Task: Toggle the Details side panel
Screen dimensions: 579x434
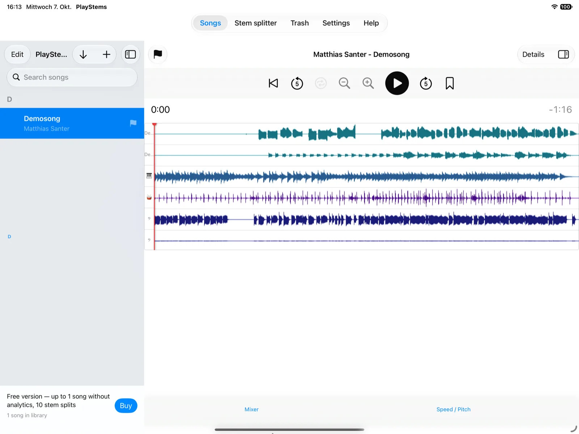Action: coord(563,54)
